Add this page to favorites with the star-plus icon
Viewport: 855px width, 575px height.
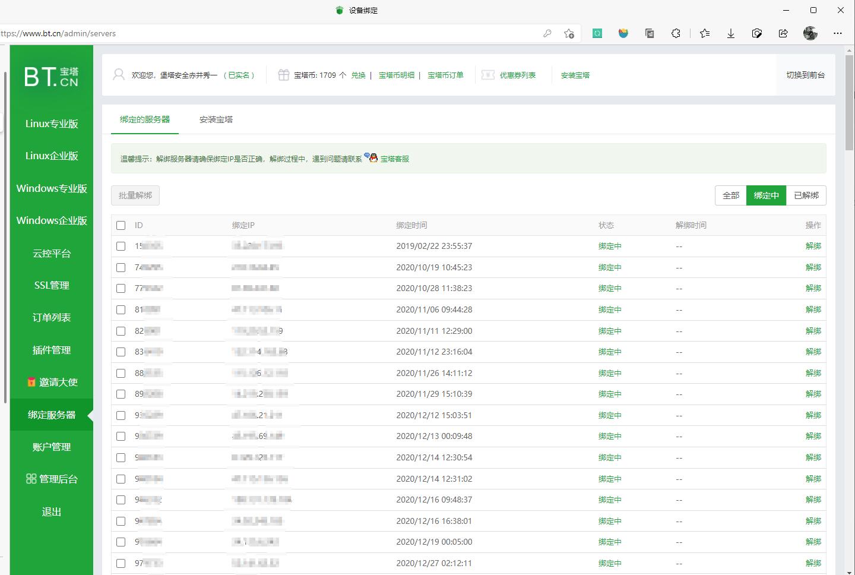569,33
